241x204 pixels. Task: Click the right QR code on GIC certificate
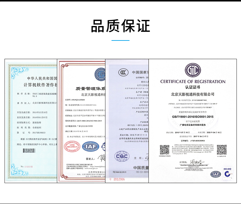pyautogui.click(x=222, y=150)
